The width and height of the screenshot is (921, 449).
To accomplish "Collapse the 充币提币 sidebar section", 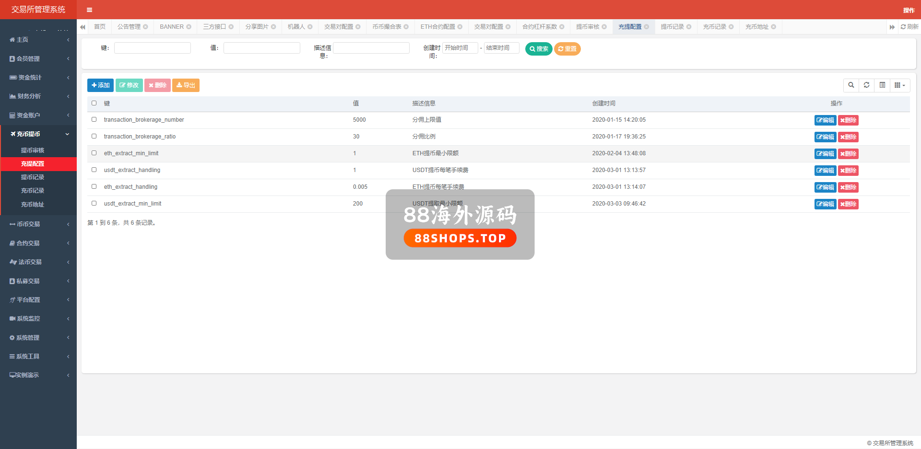I will coord(38,134).
